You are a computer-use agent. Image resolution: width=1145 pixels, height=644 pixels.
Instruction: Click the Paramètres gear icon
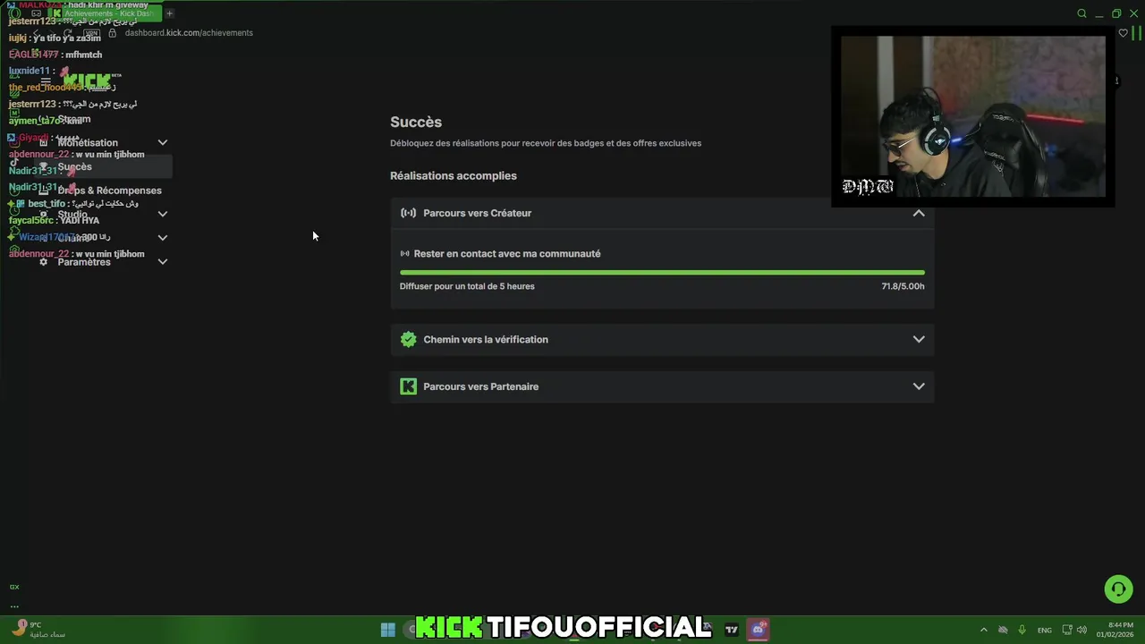click(x=43, y=262)
